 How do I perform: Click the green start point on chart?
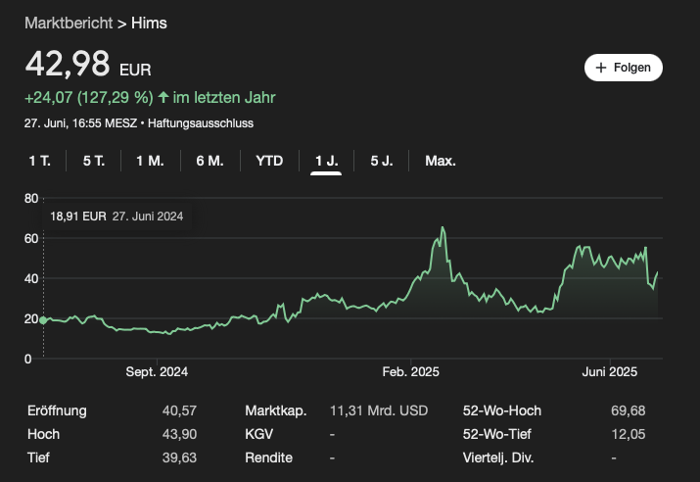click(43, 319)
